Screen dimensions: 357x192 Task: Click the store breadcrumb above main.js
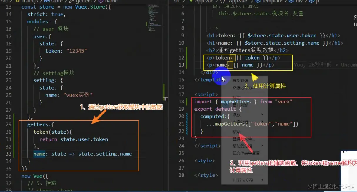[x=56, y=1]
